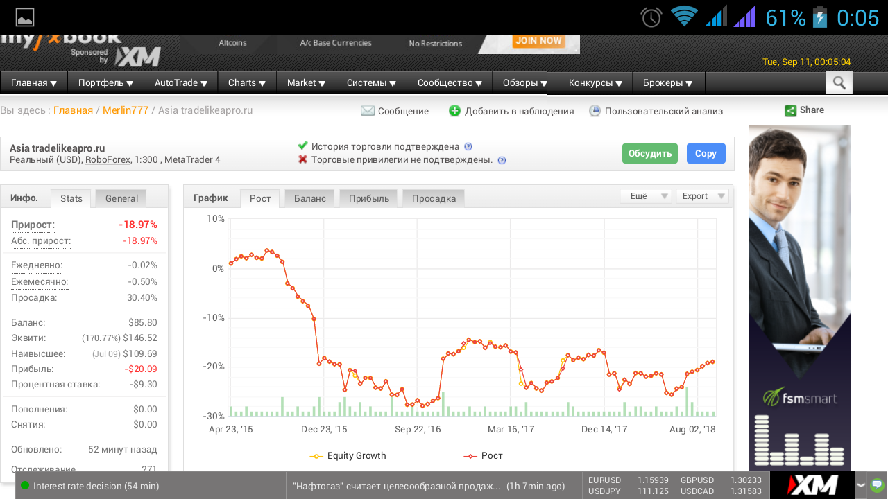Expand the Портфель menu
The height and width of the screenshot is (499, 888).
tap(105, 83)
